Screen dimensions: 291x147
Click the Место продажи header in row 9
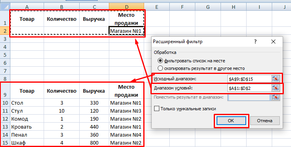coord(126,91)
